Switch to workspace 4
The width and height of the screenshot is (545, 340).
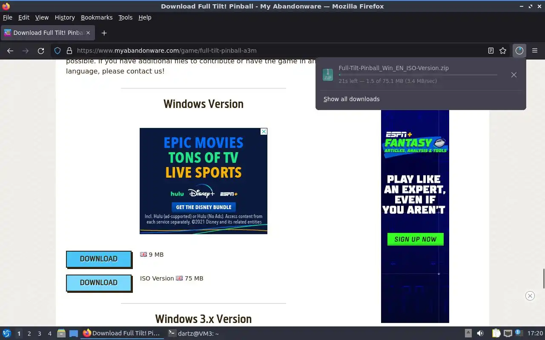pyautogui.click(x=50, y=334)
